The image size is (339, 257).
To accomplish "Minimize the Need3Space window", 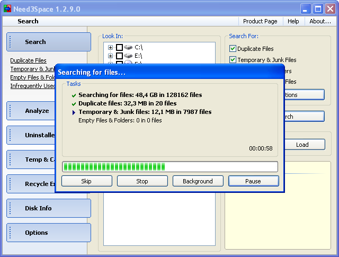I will (306, 9).
